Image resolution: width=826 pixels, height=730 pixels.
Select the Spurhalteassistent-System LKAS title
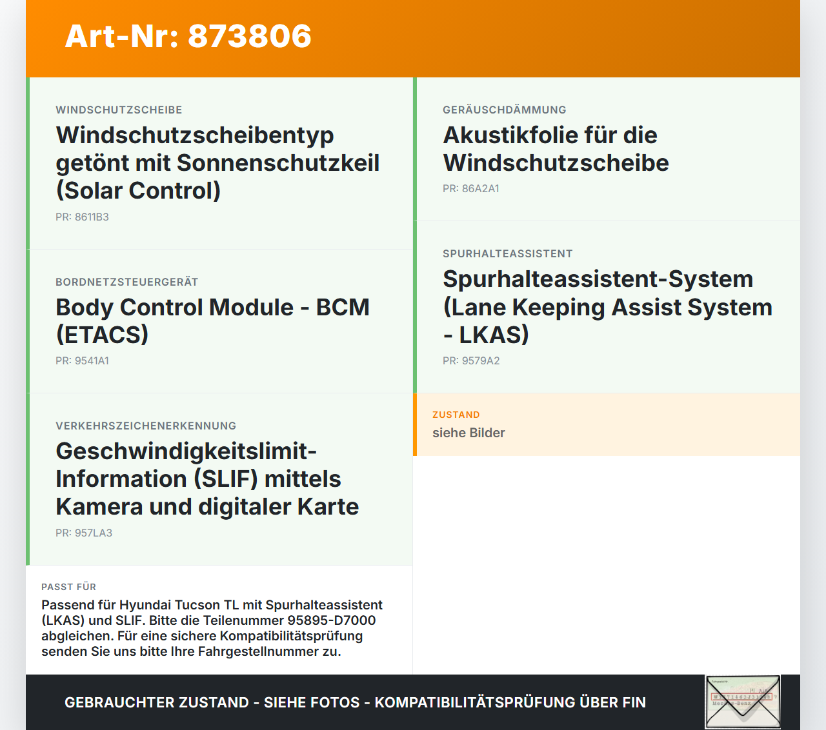[x=607, y=307]
